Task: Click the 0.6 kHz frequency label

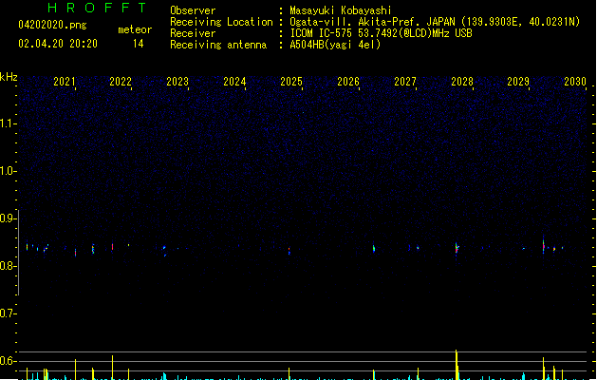Action: point(8,361)
